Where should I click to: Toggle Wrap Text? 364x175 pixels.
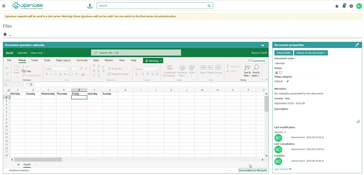click(x=115, y=68)
